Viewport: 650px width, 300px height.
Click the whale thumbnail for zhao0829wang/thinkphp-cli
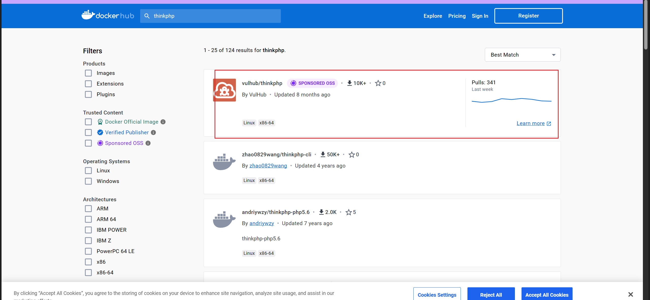224,162
